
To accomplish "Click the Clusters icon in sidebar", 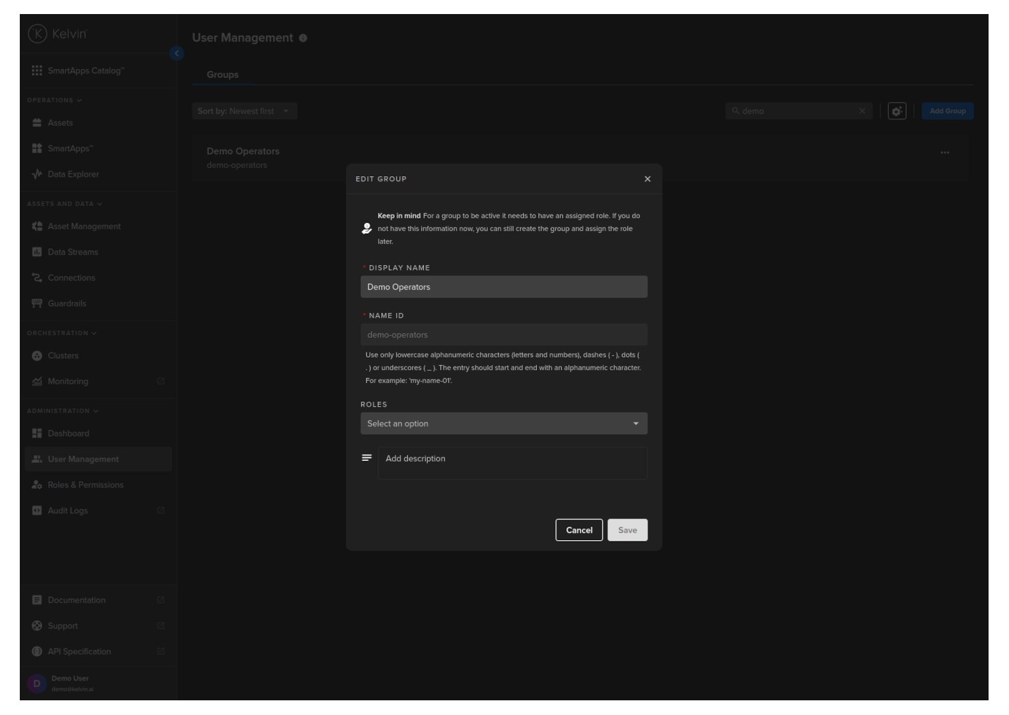I will (37, 356).
